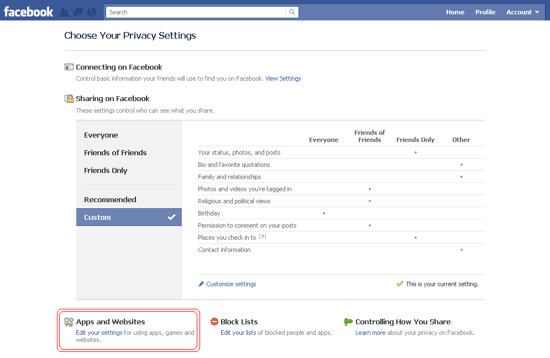The image size is (550, 358).
Task: Click 'Photos and videos you're tagged in'
Action: click(244, 189)
